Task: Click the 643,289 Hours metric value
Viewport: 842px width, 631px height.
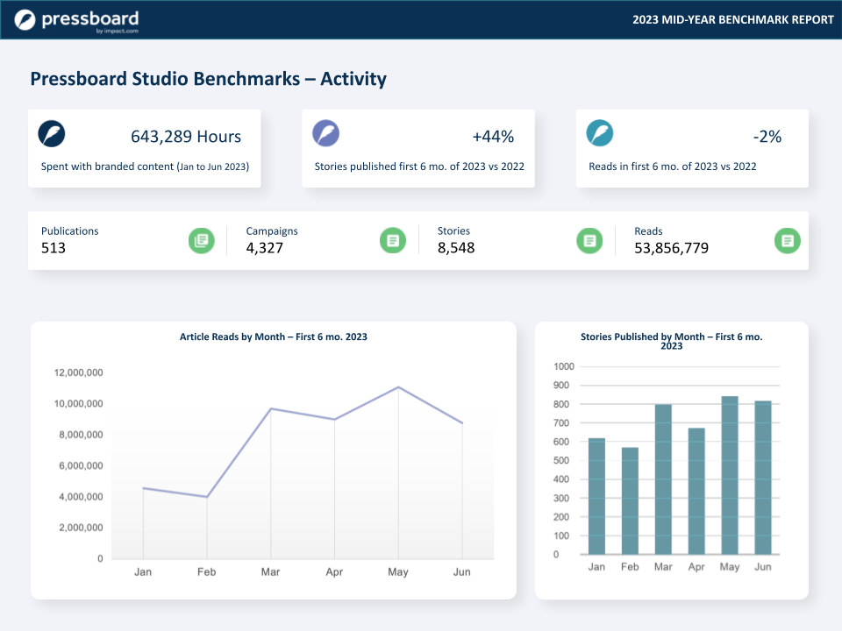Action: 185,137
